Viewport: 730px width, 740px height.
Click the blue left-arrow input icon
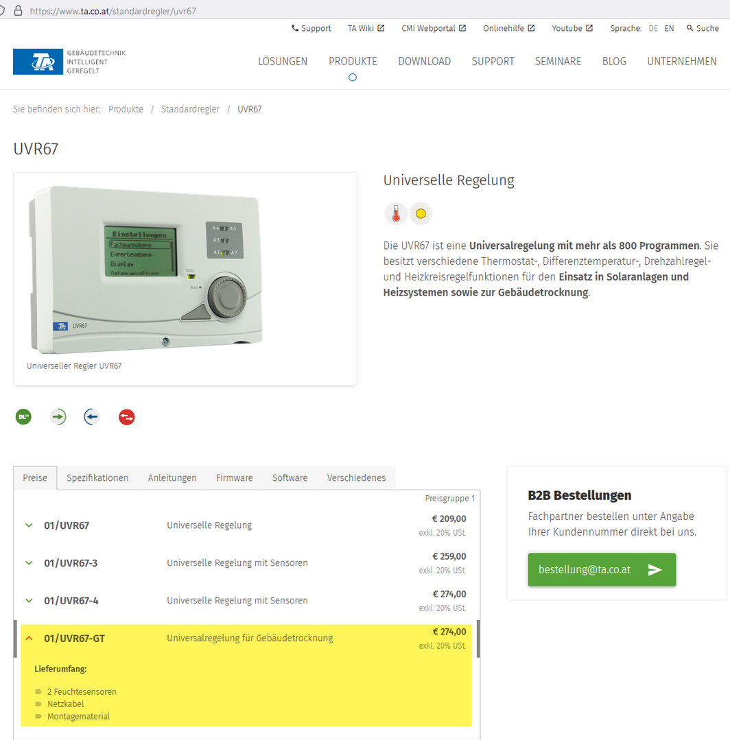click(92, 417)
